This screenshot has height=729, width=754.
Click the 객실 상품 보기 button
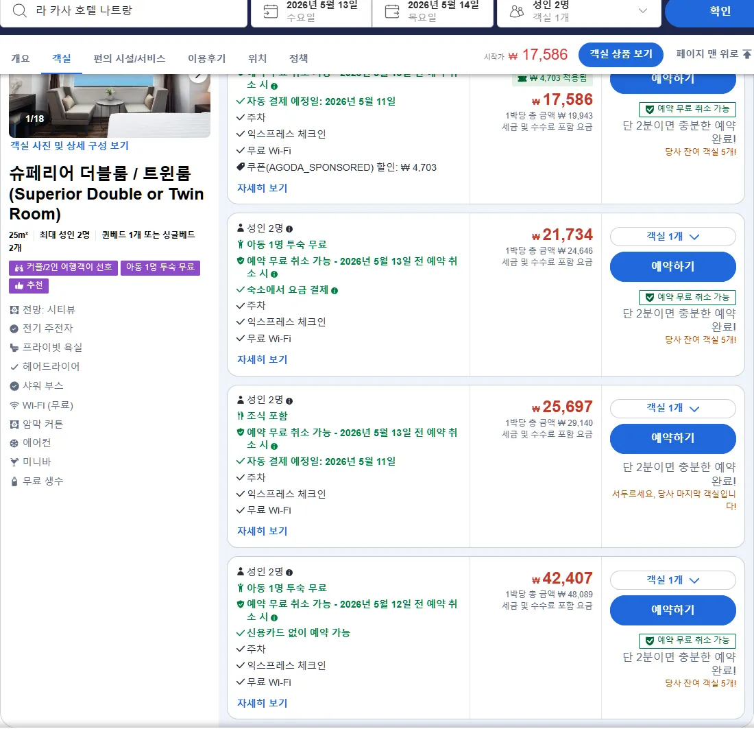(621, 54)
